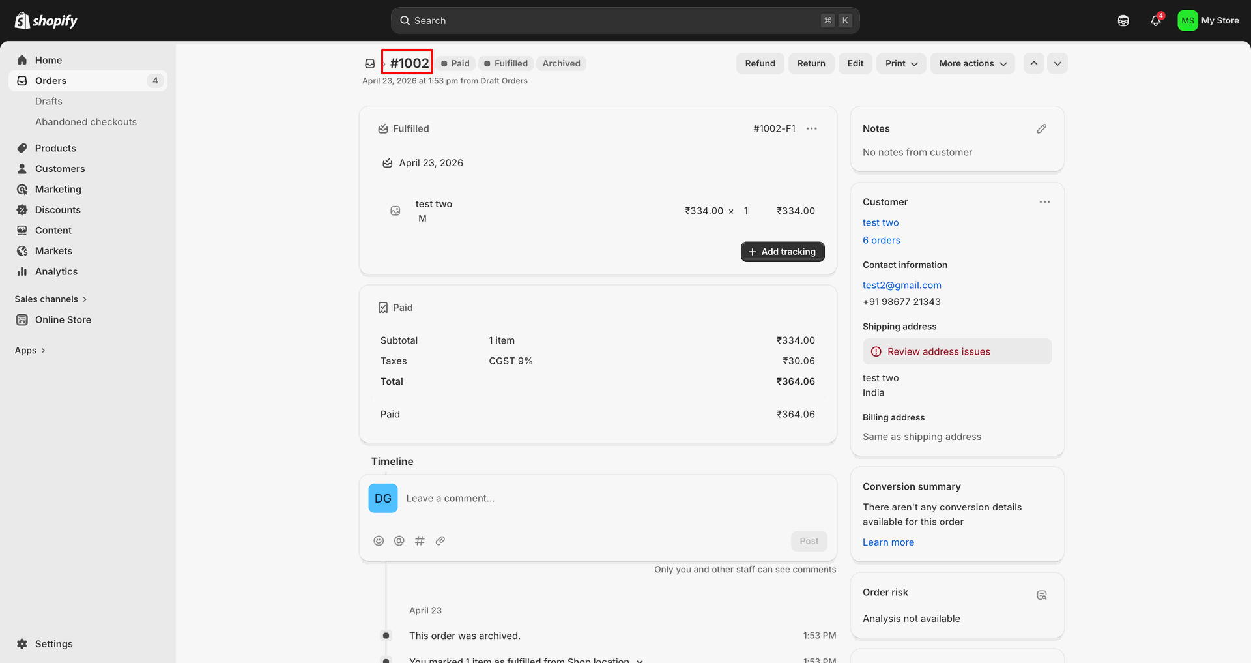Go to next order arrow

coord(1057,64)
